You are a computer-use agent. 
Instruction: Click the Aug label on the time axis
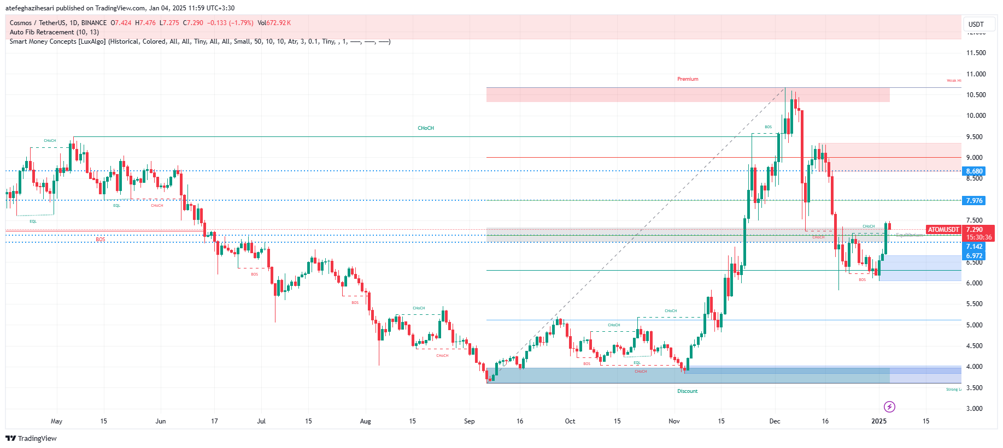click(x=365, y=421)
